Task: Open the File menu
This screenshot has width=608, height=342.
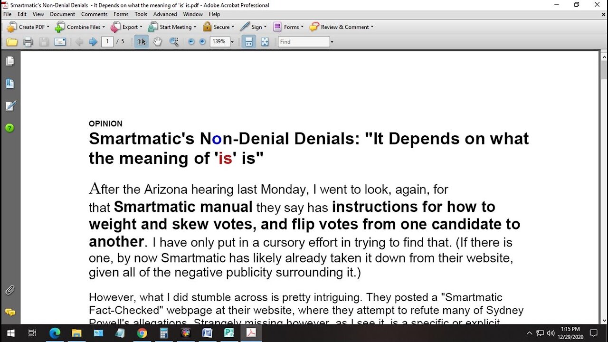Action: coord(8,14)
